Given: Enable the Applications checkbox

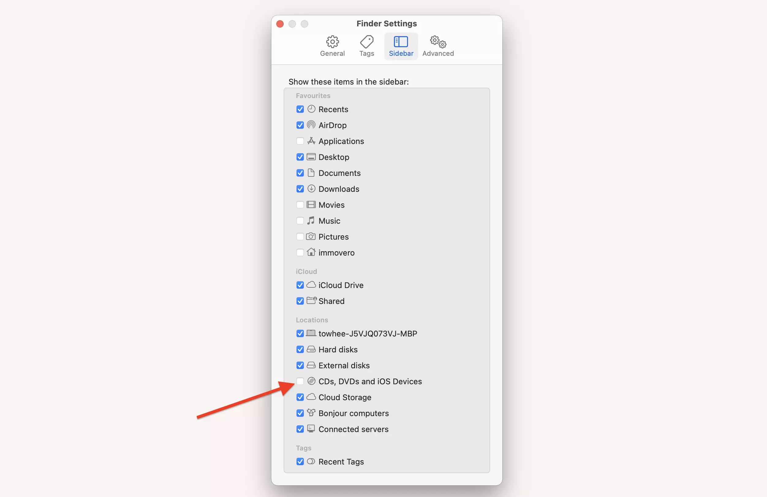Looking at the screenshot, I should point(300,141).
